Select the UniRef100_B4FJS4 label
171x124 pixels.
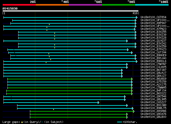(x=153, y=91)
